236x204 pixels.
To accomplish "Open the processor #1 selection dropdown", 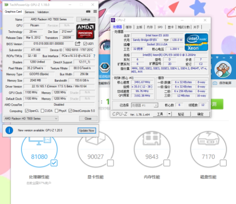I will point(145,105).
